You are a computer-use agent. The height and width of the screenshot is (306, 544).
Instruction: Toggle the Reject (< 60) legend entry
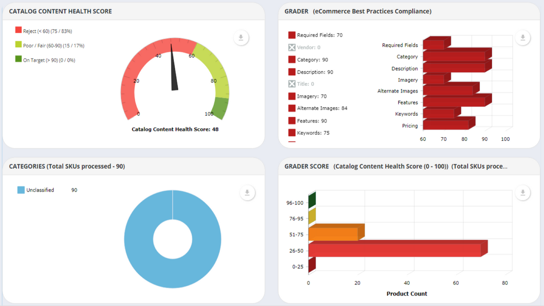(44, 31)
